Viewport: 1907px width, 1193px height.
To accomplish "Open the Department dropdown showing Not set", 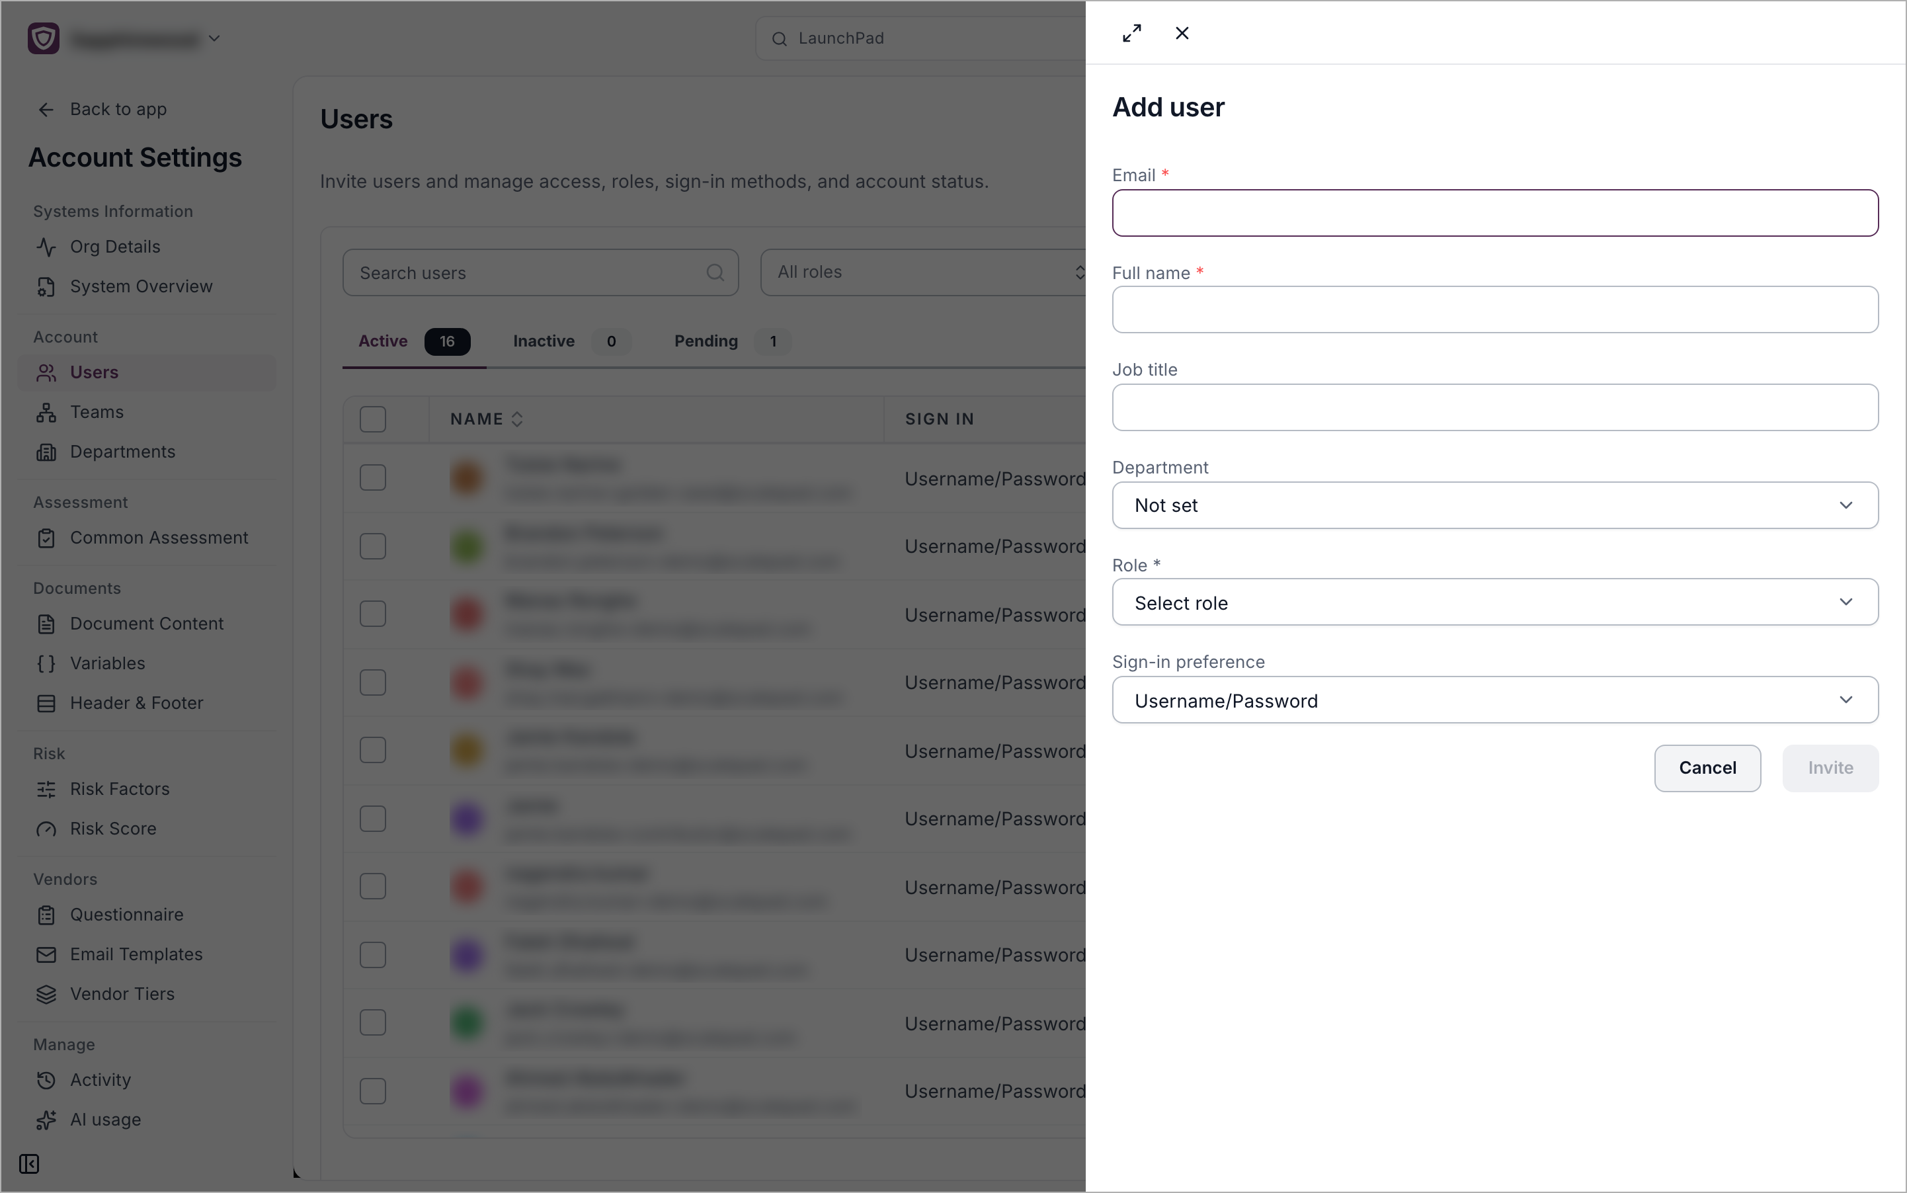I will (1495, 505).
